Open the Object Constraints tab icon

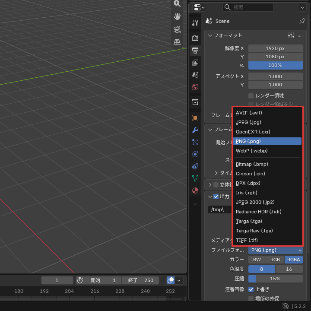coord(195,166)
